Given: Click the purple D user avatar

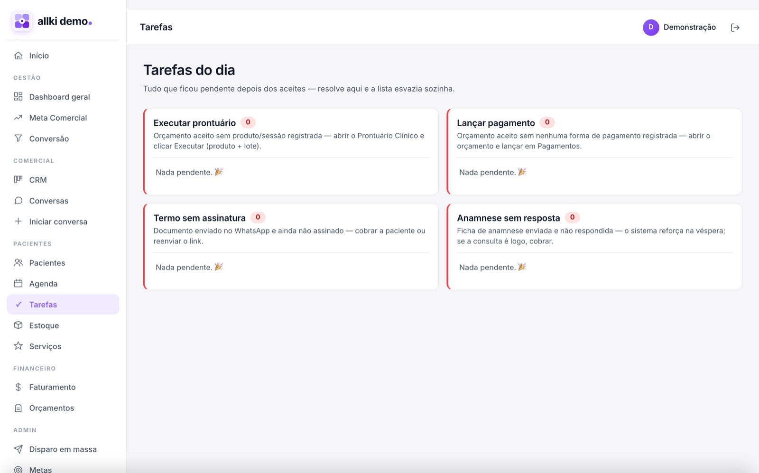Looking at the screenshot, I should tap(651, 28).
